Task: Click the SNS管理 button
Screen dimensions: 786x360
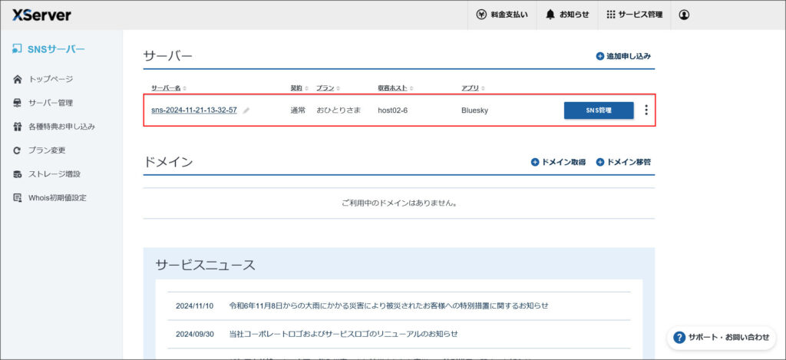Action: click(599, 111)
